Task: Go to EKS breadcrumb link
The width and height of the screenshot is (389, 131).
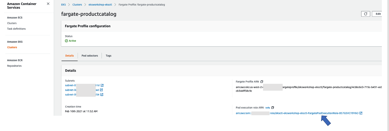Action: coord(63,5)
